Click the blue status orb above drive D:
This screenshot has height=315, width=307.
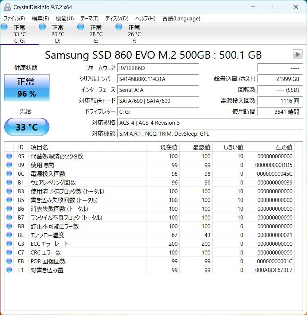pyautogui.click(x=42, y=27)
